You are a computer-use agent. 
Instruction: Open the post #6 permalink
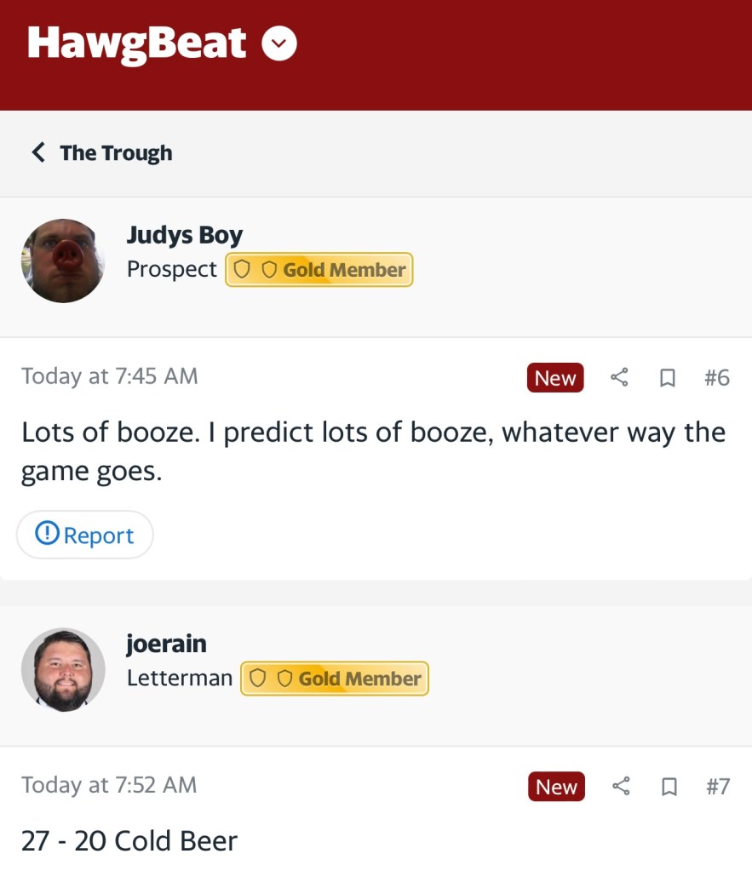point(717,377)
